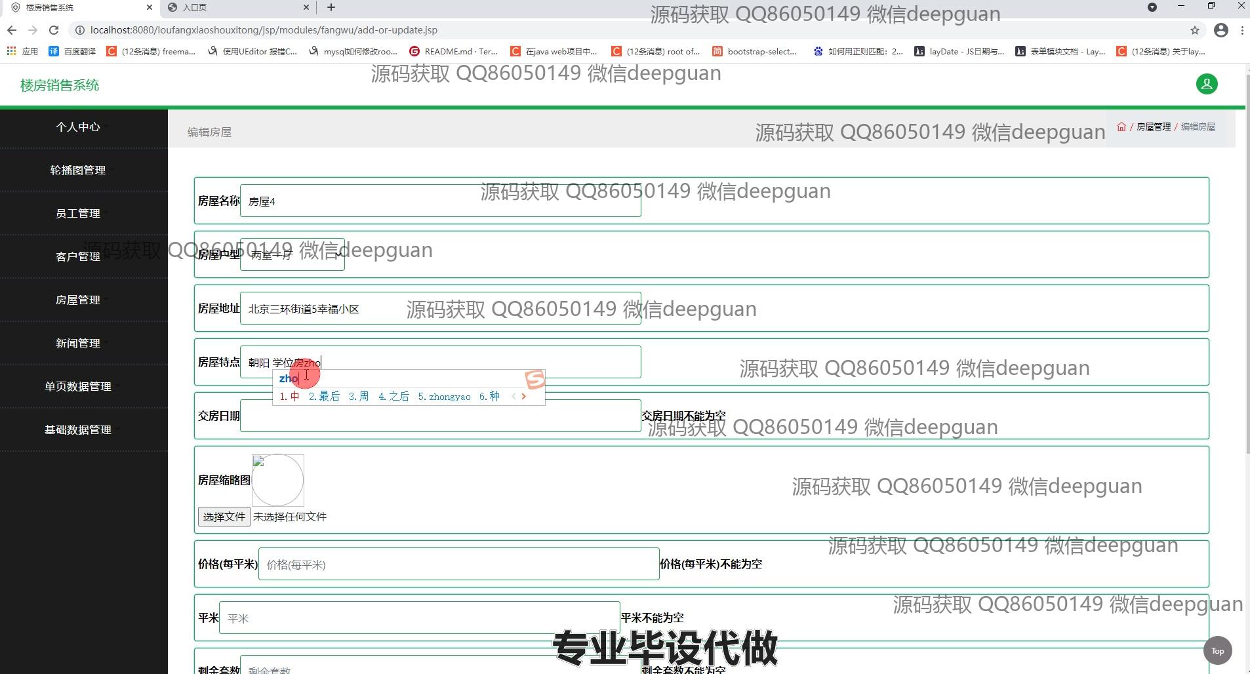Open a new browser tab

[331, 7]
